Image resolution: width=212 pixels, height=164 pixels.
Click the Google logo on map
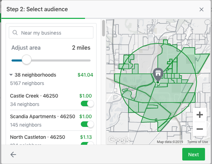(119, 140)
